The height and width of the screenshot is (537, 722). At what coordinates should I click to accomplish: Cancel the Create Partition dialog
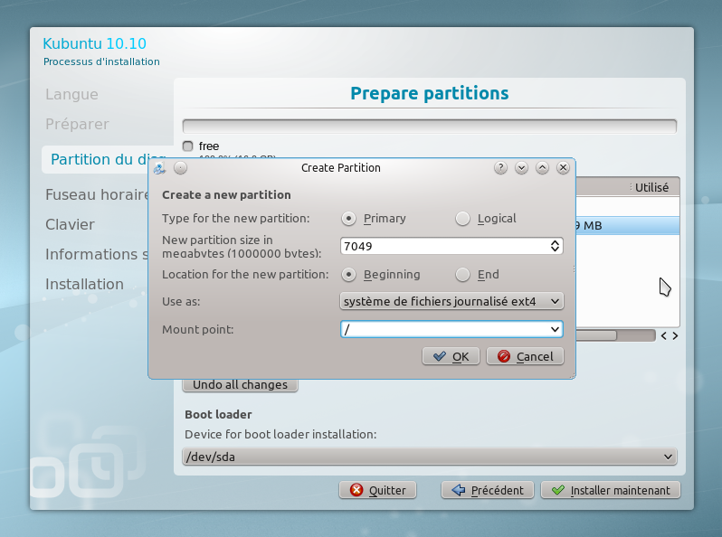pos(525,356)
